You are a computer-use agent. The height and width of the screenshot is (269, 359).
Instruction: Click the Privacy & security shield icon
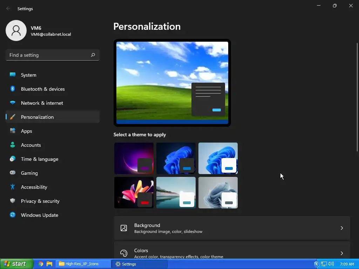pos(13,201)
